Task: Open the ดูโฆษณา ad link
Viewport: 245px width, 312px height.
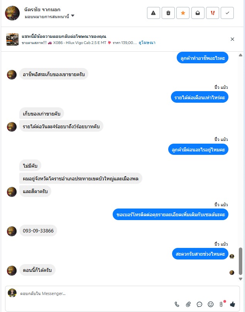Action: (147, 42)
